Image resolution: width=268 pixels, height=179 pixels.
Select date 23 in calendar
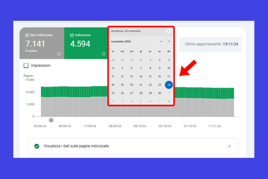159,85
